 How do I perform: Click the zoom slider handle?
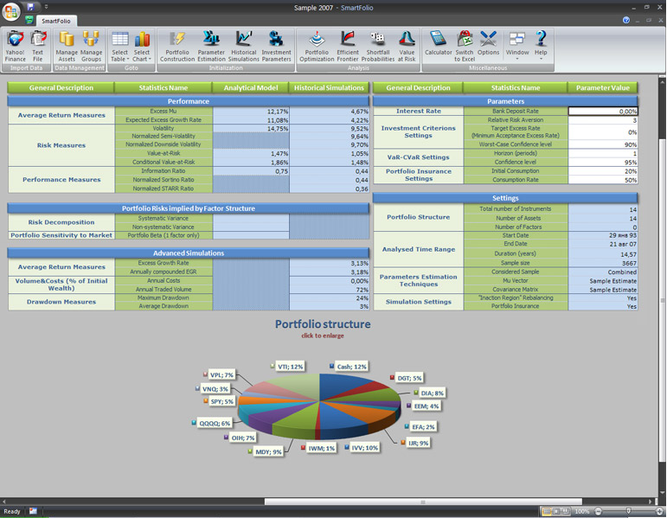click(628, 511)
